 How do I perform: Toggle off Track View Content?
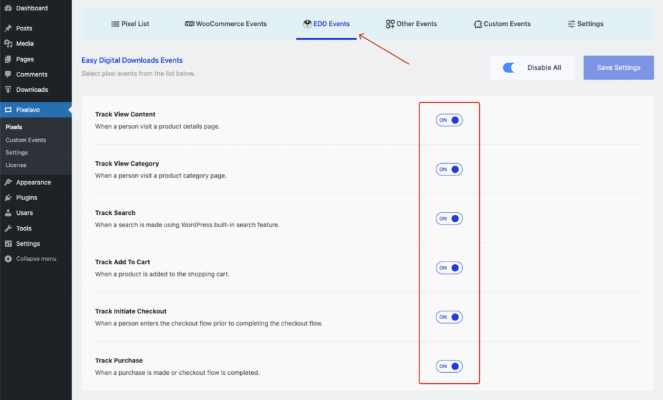tap(449, 120)
